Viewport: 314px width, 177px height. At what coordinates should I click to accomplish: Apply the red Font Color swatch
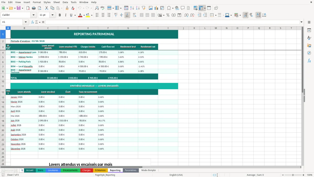click(80, 15)
